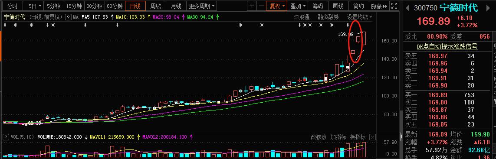
Task: Click the 160.00 price axis label
Action: (389, 41)
